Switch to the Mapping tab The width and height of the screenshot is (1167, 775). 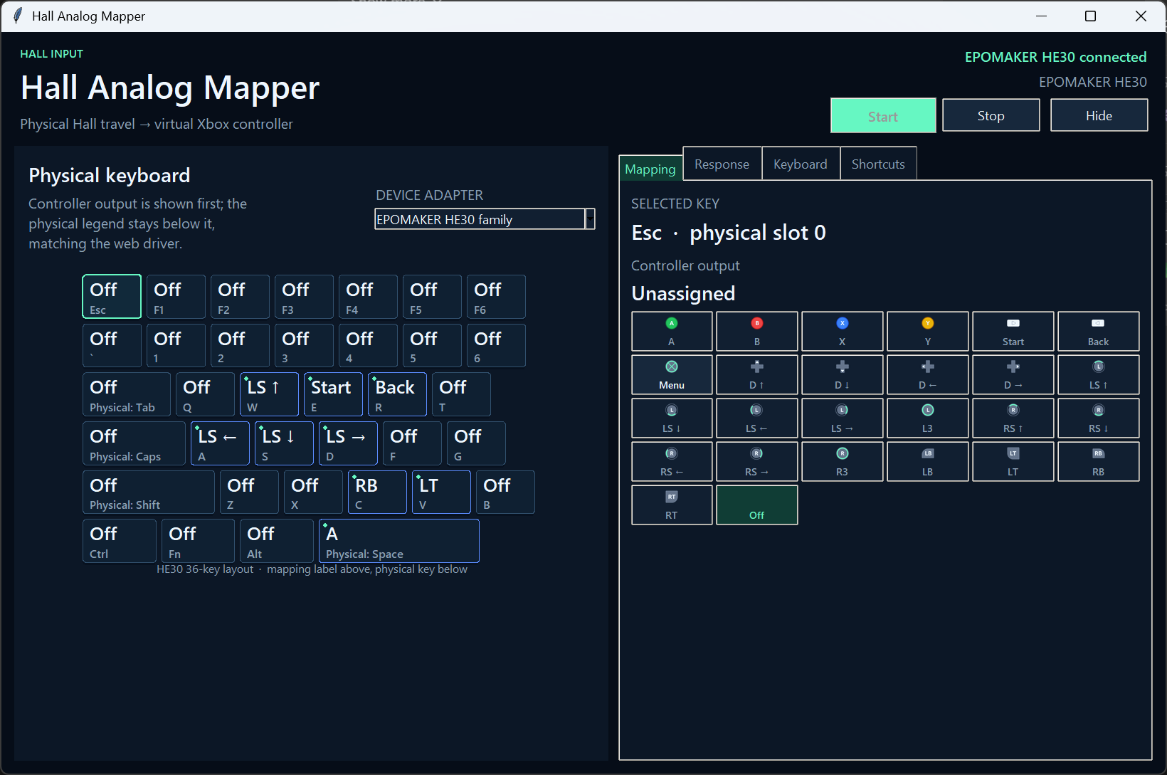pos(650,169)
